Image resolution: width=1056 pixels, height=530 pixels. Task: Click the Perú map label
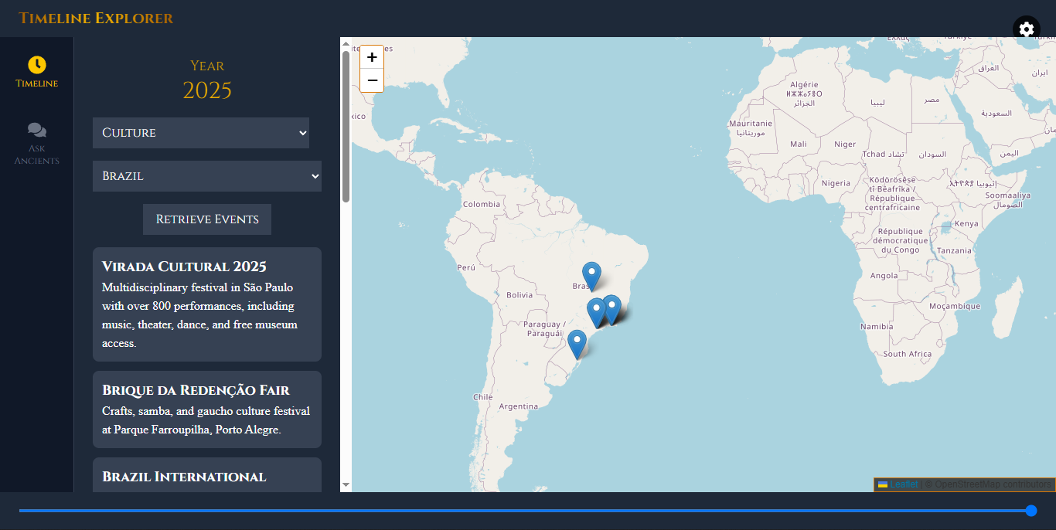pos(466,267)
